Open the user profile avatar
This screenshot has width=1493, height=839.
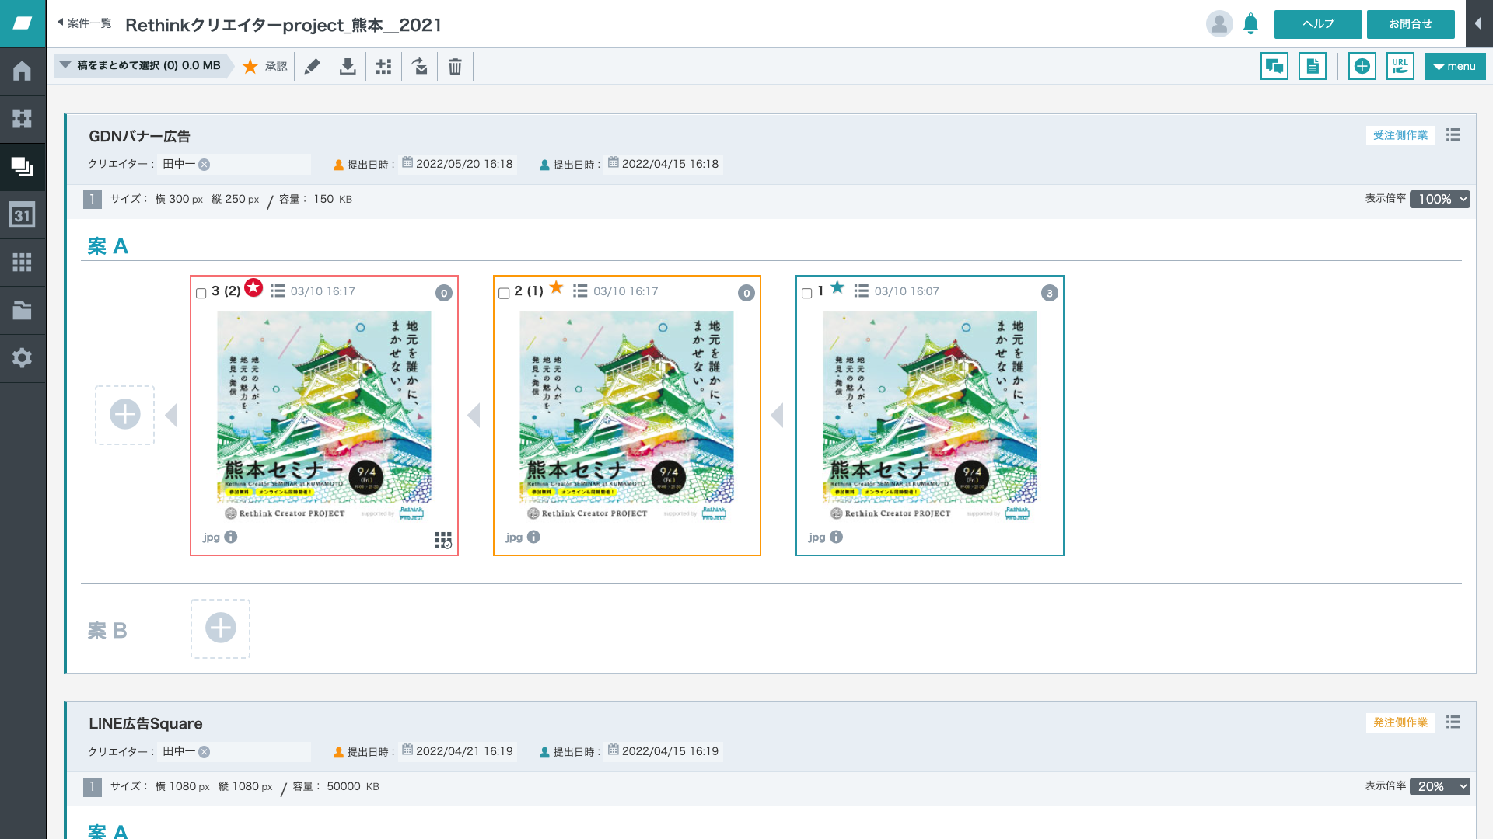[x=1219, y=24]
